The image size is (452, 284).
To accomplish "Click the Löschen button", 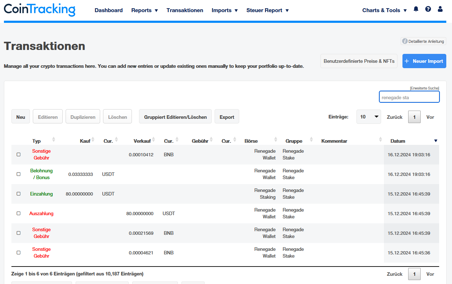I will pos(117,117).
